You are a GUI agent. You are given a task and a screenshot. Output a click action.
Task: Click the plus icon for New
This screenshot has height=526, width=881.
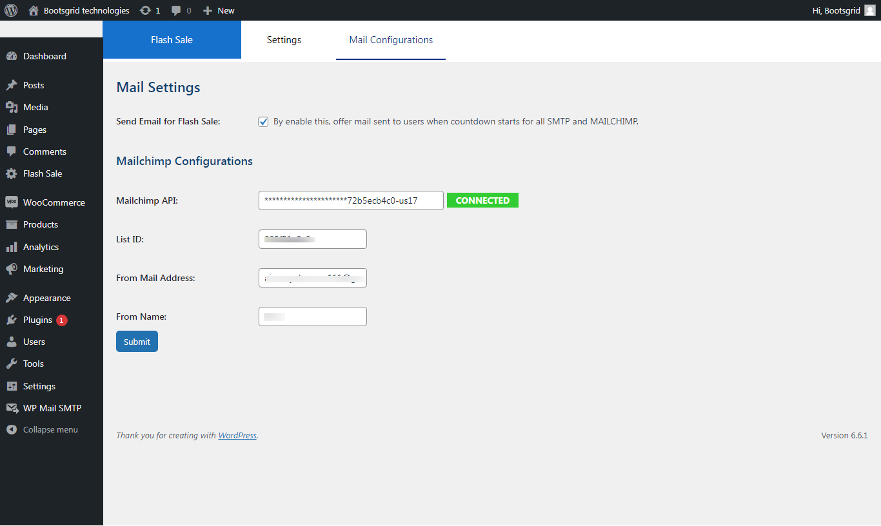(x=207, y=10)
